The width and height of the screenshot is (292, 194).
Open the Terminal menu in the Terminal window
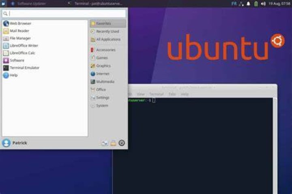(x=157, y=94)
